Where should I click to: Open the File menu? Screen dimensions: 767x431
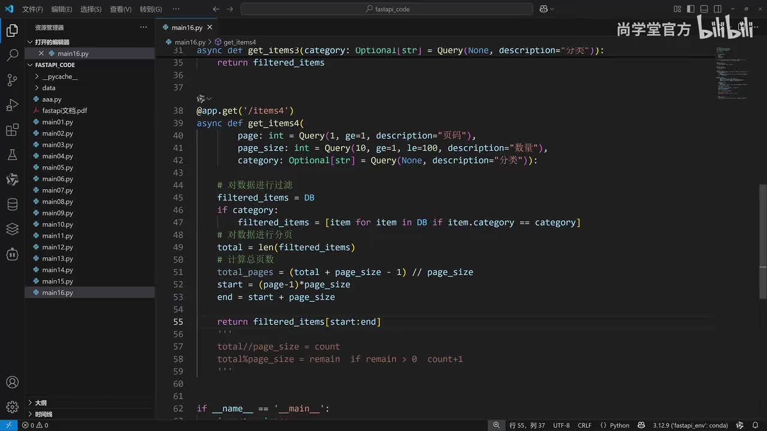[x=32, y=9]
